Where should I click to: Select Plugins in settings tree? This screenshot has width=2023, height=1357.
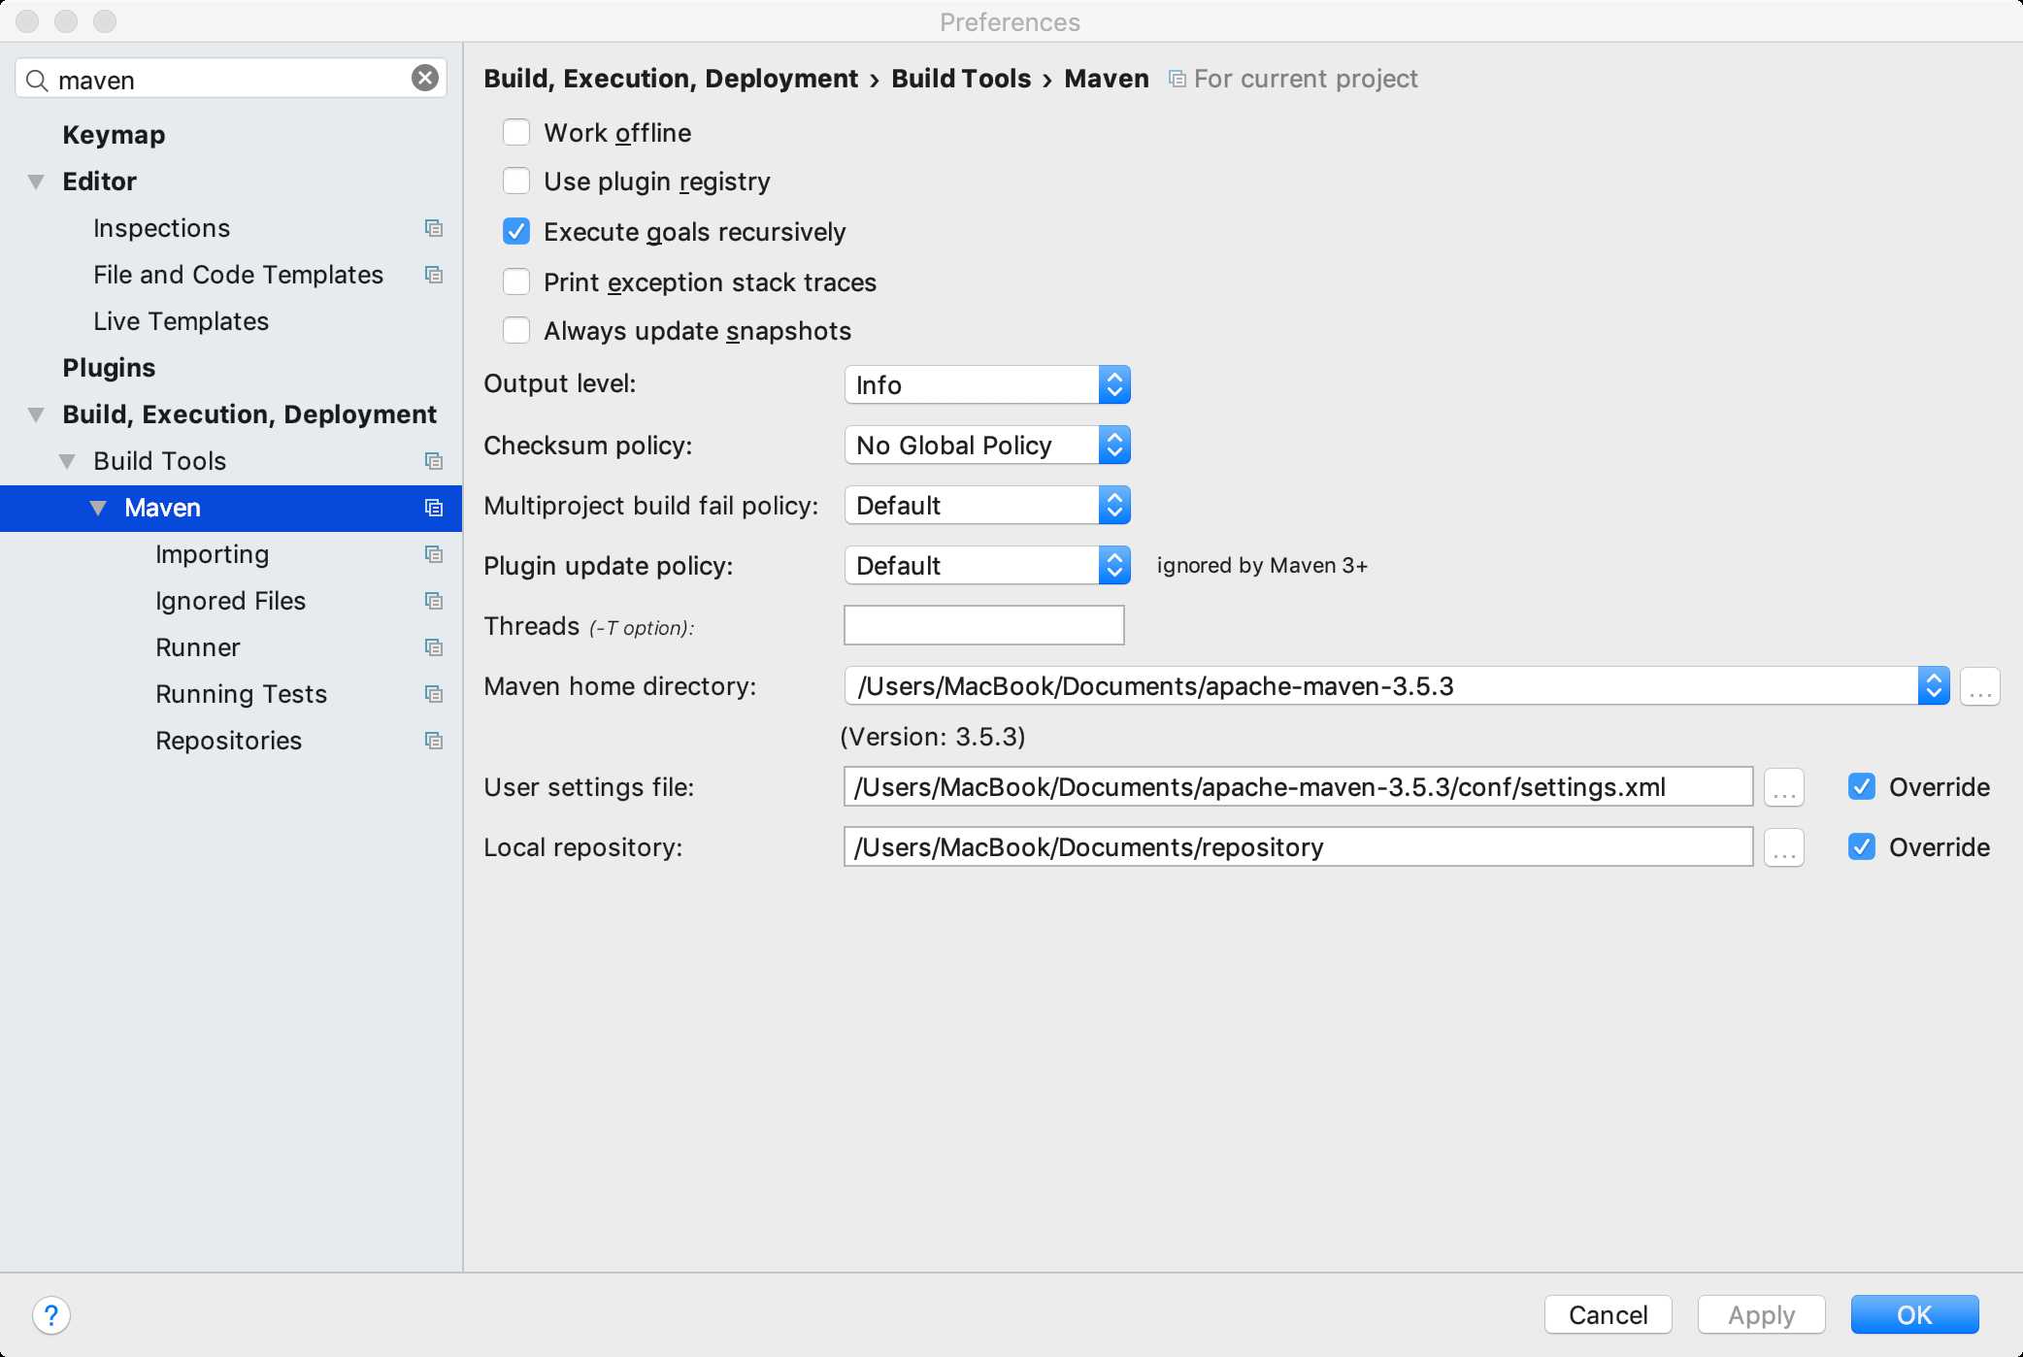109,368
